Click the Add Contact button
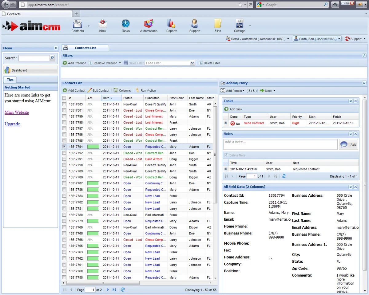Viewport: 369px width, 295px height. click(x=74, y=90)
